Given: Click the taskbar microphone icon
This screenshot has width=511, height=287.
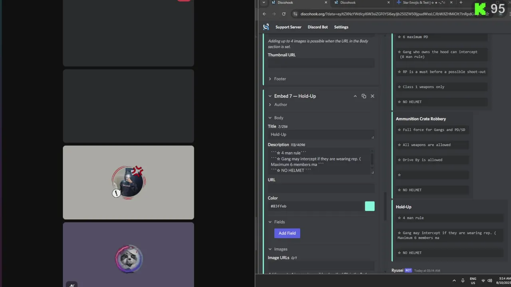Looking at the screenshot, I should (x=463, y=281).
